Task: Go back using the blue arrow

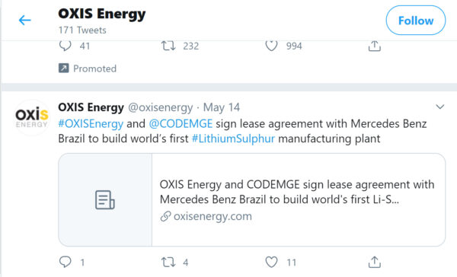Action: tap(25, 21)
